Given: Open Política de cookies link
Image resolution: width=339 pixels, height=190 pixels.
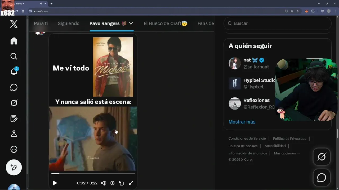Looking at the screenshot, I should click(x=243, y=146).
